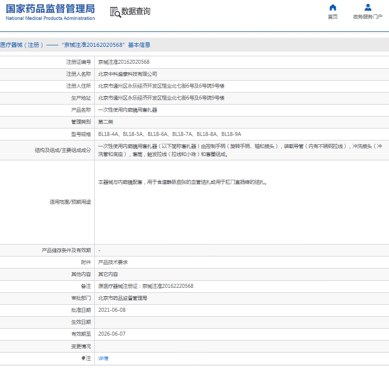Image resolution: width=389 pixels, height=368 pixels.
Task: Click the 产品储存条件及有效期 label
Action: point(66,250)
